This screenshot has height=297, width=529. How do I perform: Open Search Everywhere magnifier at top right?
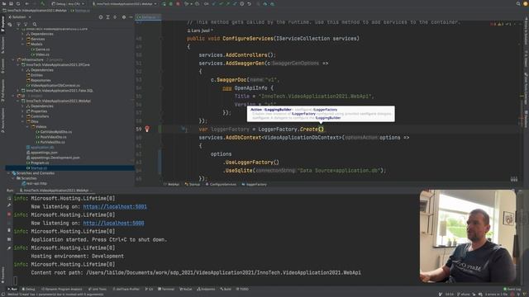pos(518,3)
